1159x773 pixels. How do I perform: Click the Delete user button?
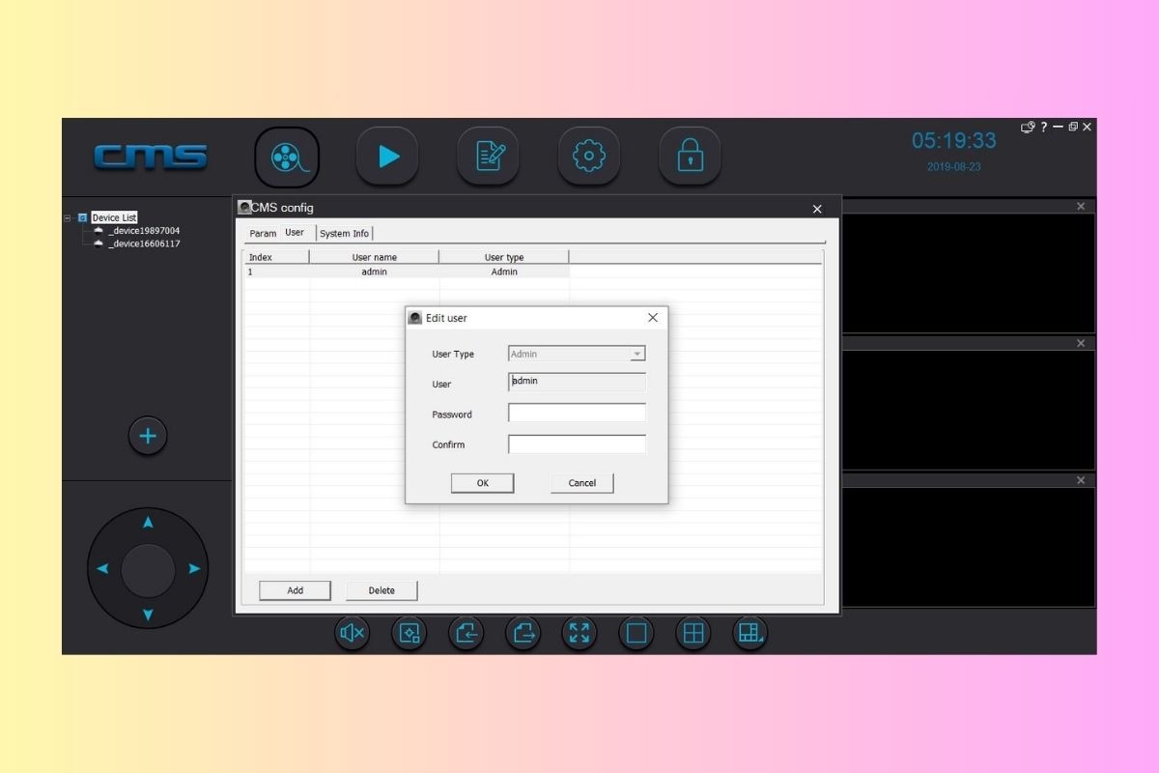(382, 590)
